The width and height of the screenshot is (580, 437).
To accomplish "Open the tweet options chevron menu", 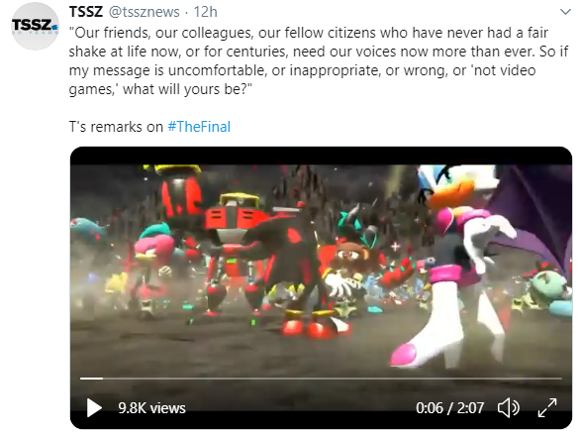I will pos(565,12).
